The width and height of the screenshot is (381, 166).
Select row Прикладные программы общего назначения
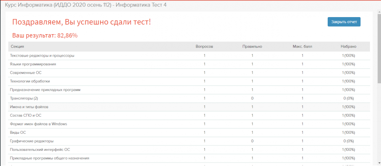pos(189,158)
